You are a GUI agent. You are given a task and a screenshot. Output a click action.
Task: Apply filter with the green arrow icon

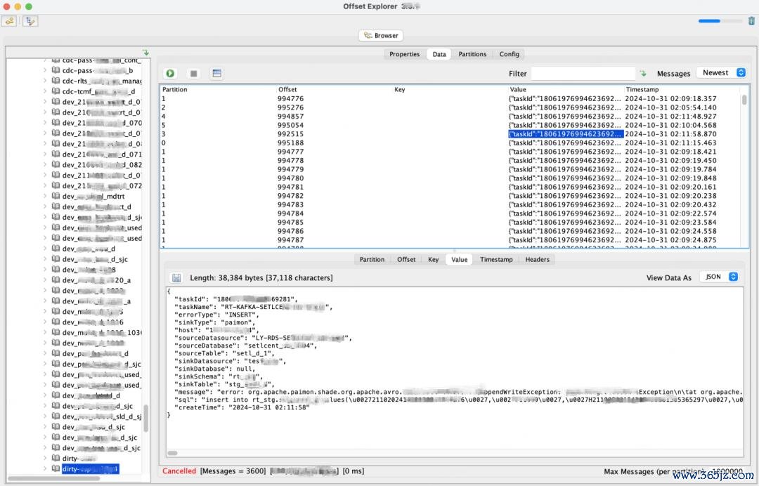point(643,74)
